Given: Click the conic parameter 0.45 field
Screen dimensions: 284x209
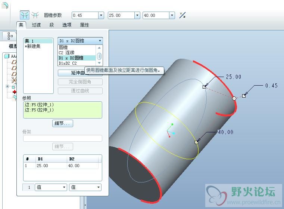Looking at the screenshot, I should coord(85,15).
